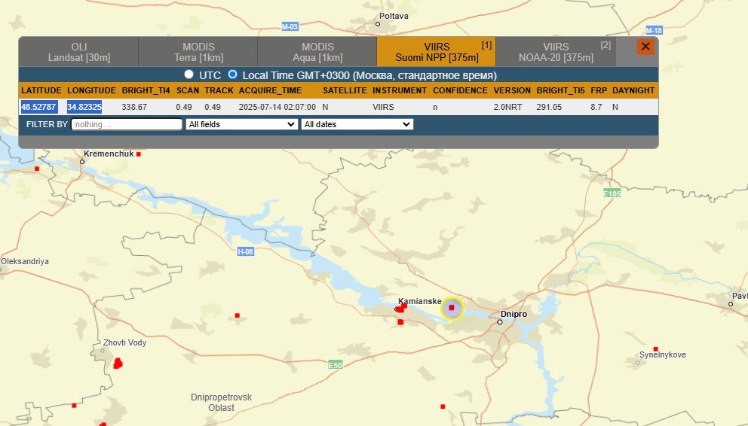This screenshot has width=748, height=426.
Task: Sort by FRP column header
Action: (x=599, y=90)
